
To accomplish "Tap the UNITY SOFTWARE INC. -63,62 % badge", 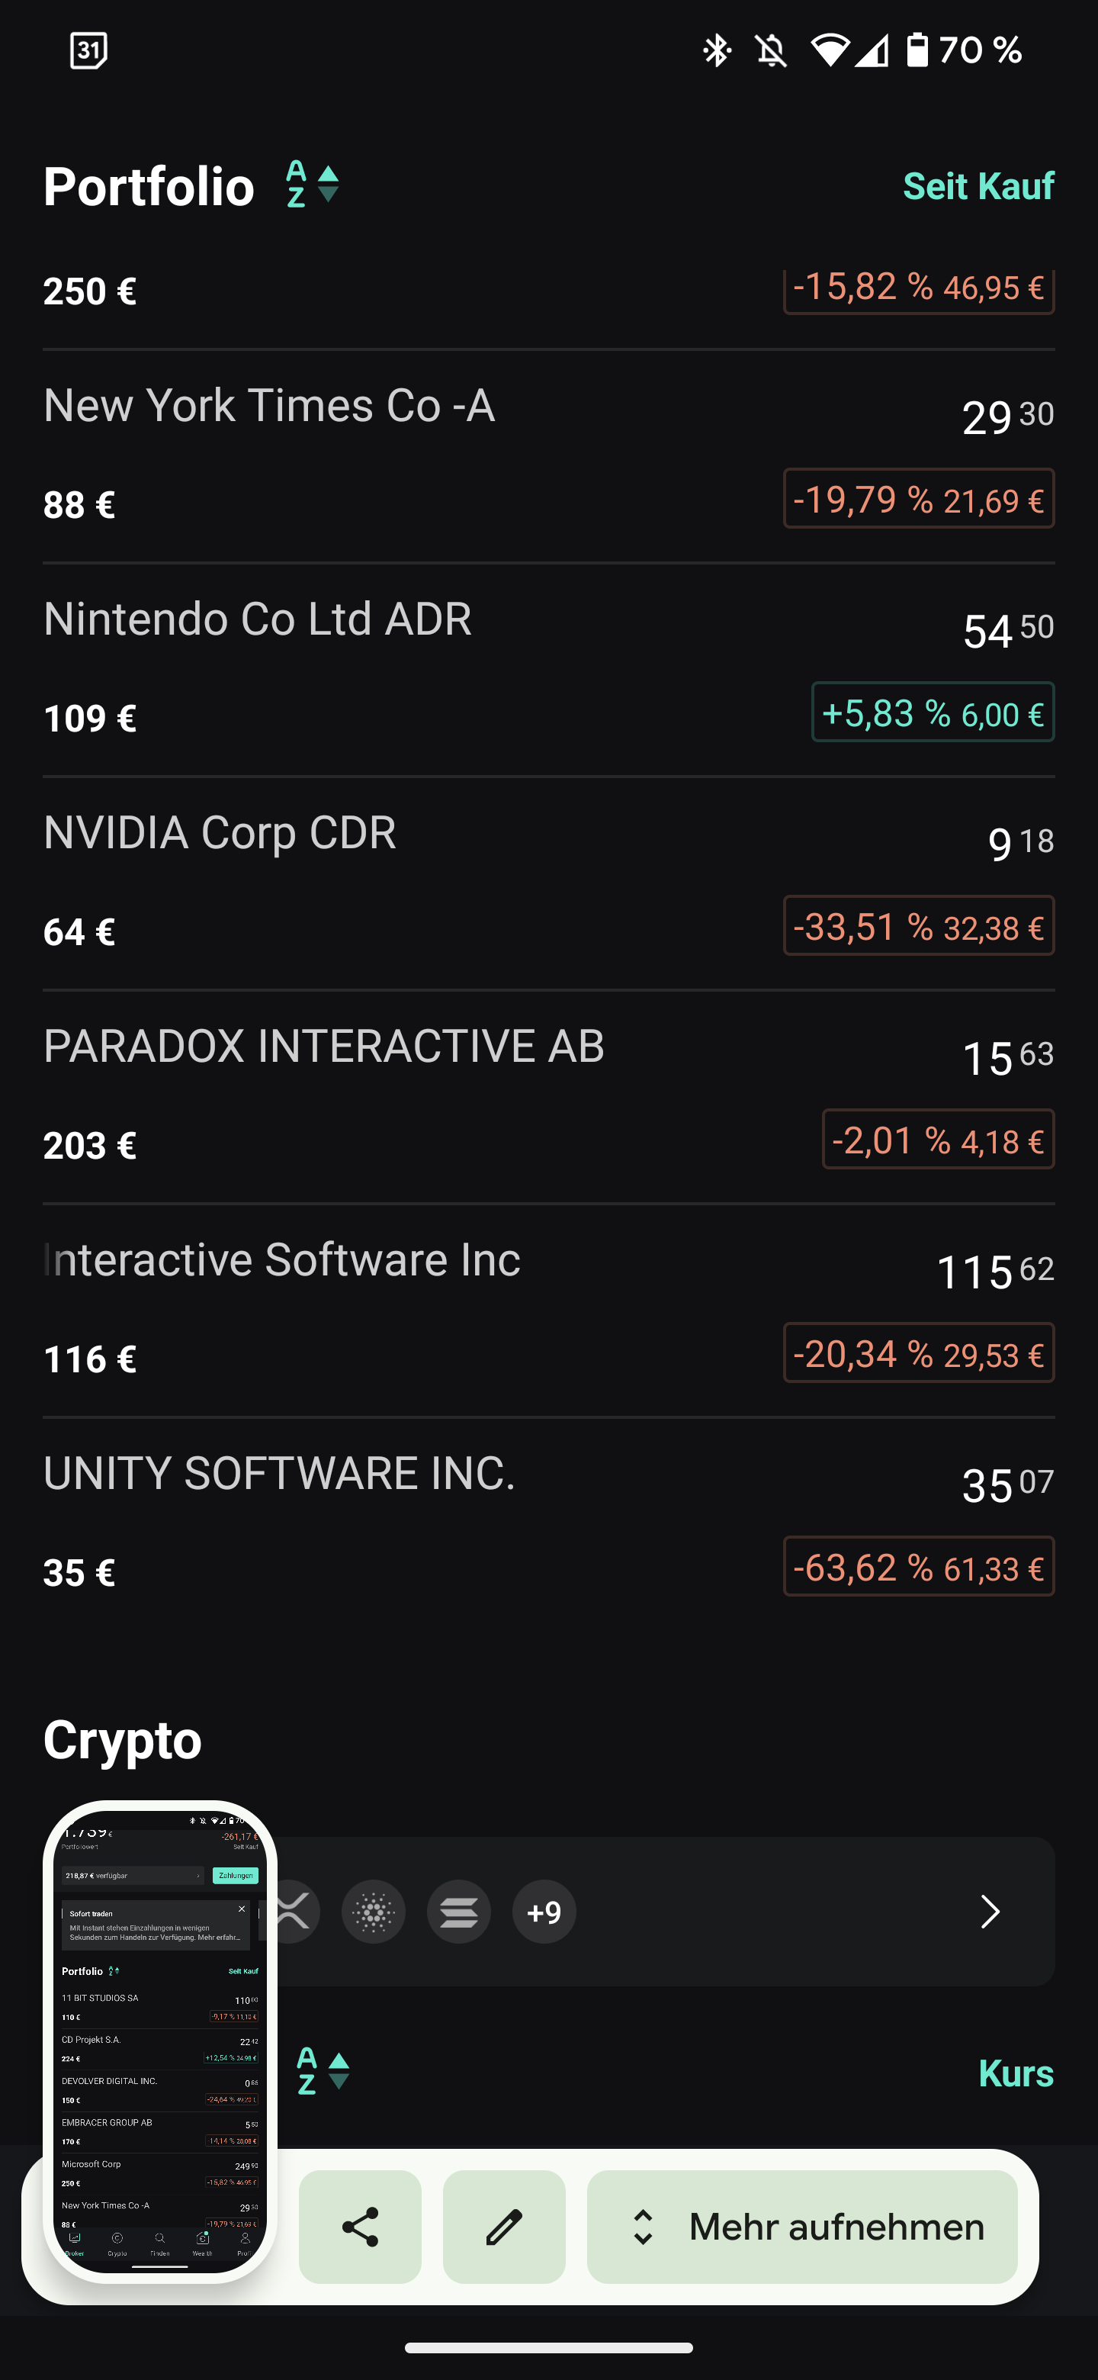I will [x=919, y=1567].
